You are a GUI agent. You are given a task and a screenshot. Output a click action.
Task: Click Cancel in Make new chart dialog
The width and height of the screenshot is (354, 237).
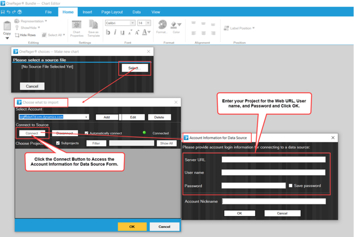pos(32,86)
